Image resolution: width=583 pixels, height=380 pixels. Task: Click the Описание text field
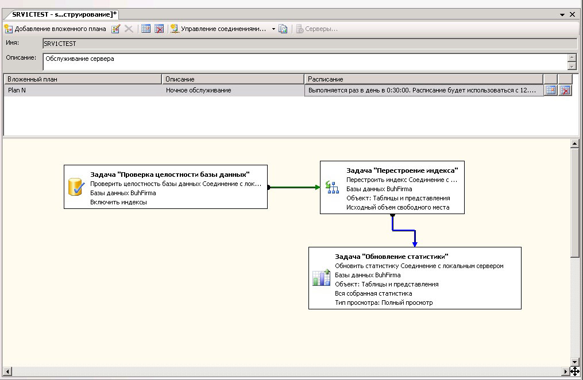(304, 61)
